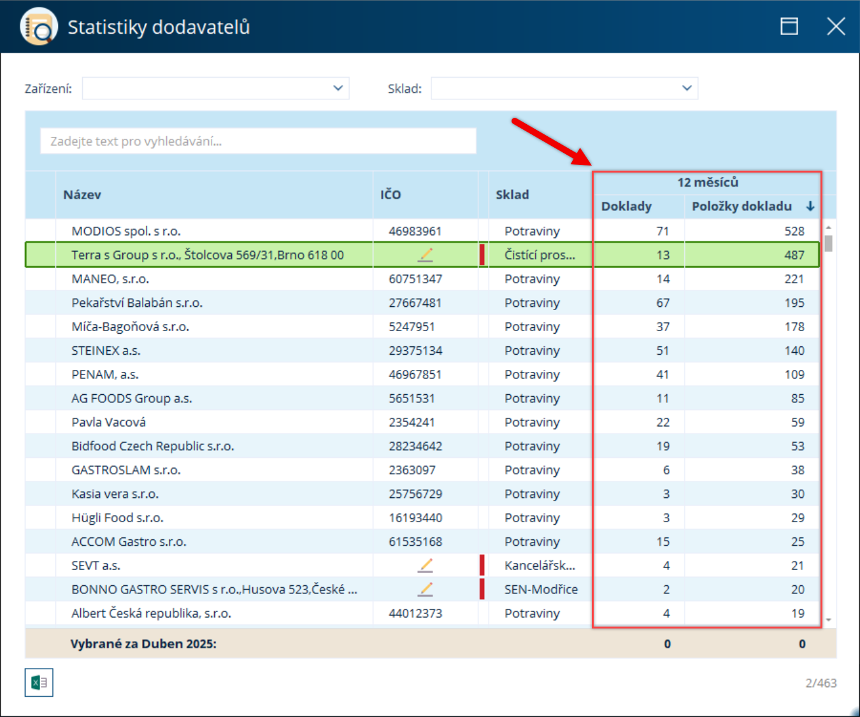860x717 pixels.
Task: Click the Čistící pros... warehouse cell
Action: click(x=540, y=255)
